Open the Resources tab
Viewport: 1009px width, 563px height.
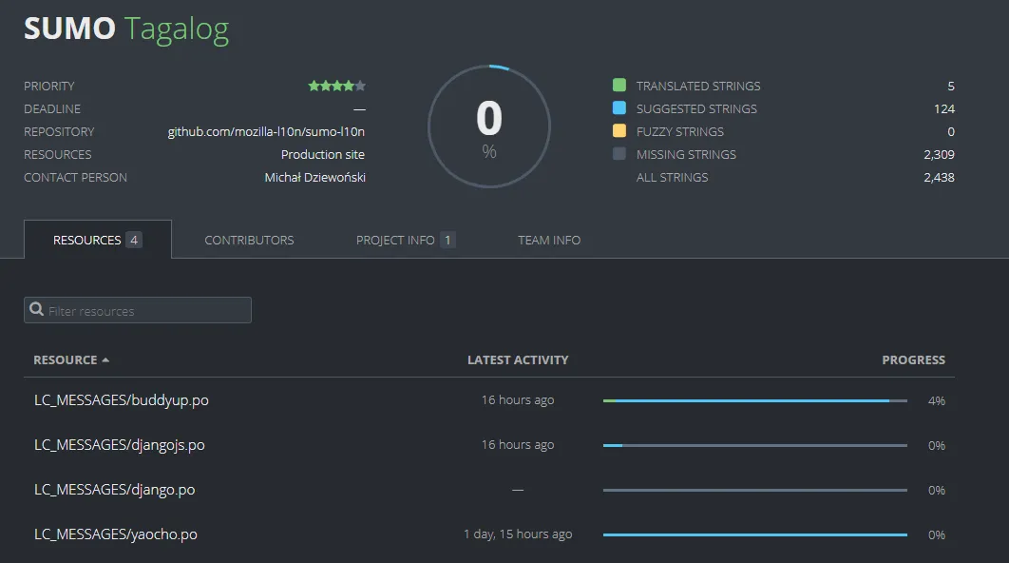click(98, 240)
